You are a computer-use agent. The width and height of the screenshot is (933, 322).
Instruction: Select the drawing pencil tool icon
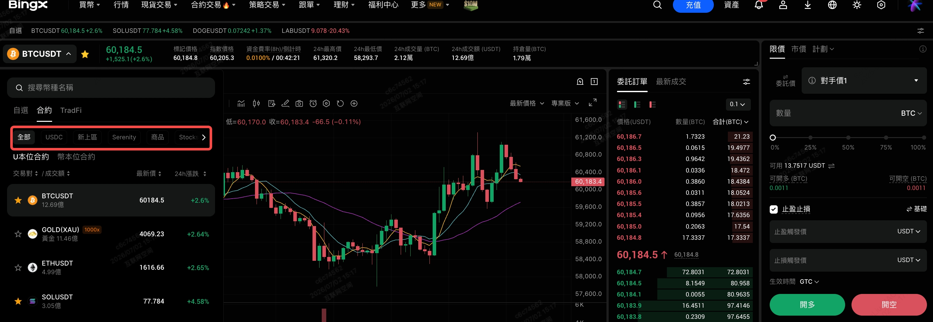coord(285,104)
